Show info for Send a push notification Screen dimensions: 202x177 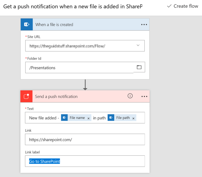[130, 96]
